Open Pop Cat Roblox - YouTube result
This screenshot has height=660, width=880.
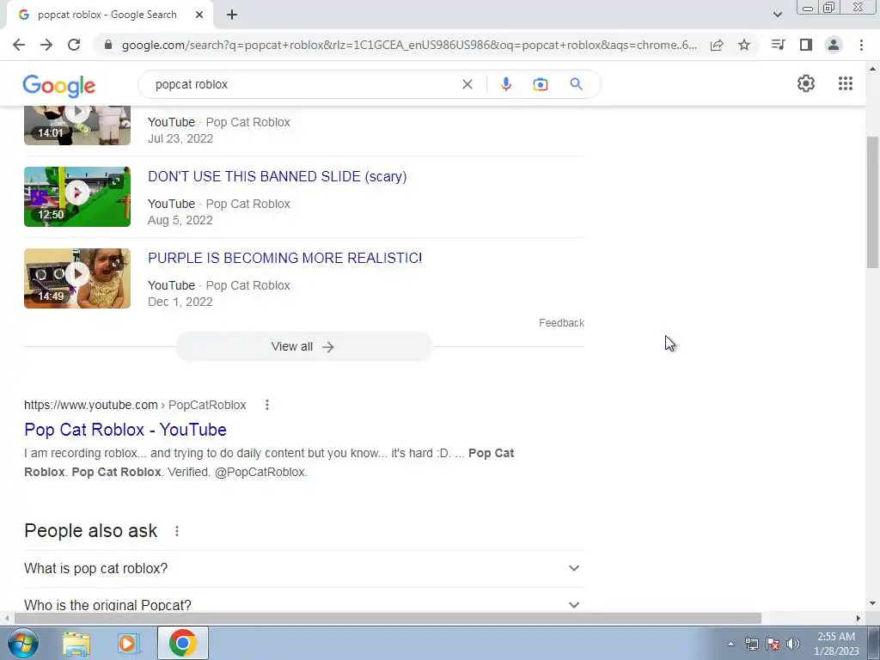coord(125,430)
